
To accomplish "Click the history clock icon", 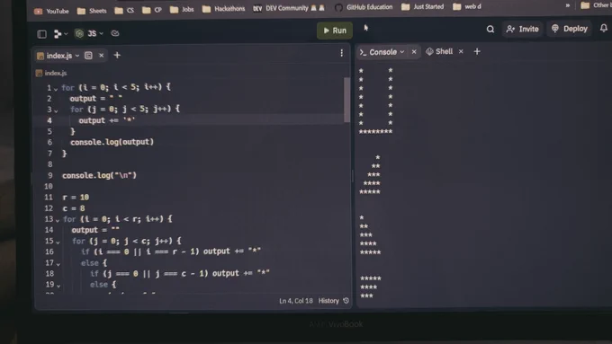I will pyautogui.click(x=346, y=301).
